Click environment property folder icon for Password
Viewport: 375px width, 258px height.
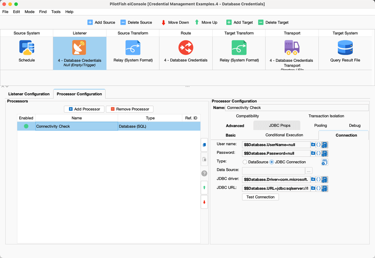(x=313, y=153)
